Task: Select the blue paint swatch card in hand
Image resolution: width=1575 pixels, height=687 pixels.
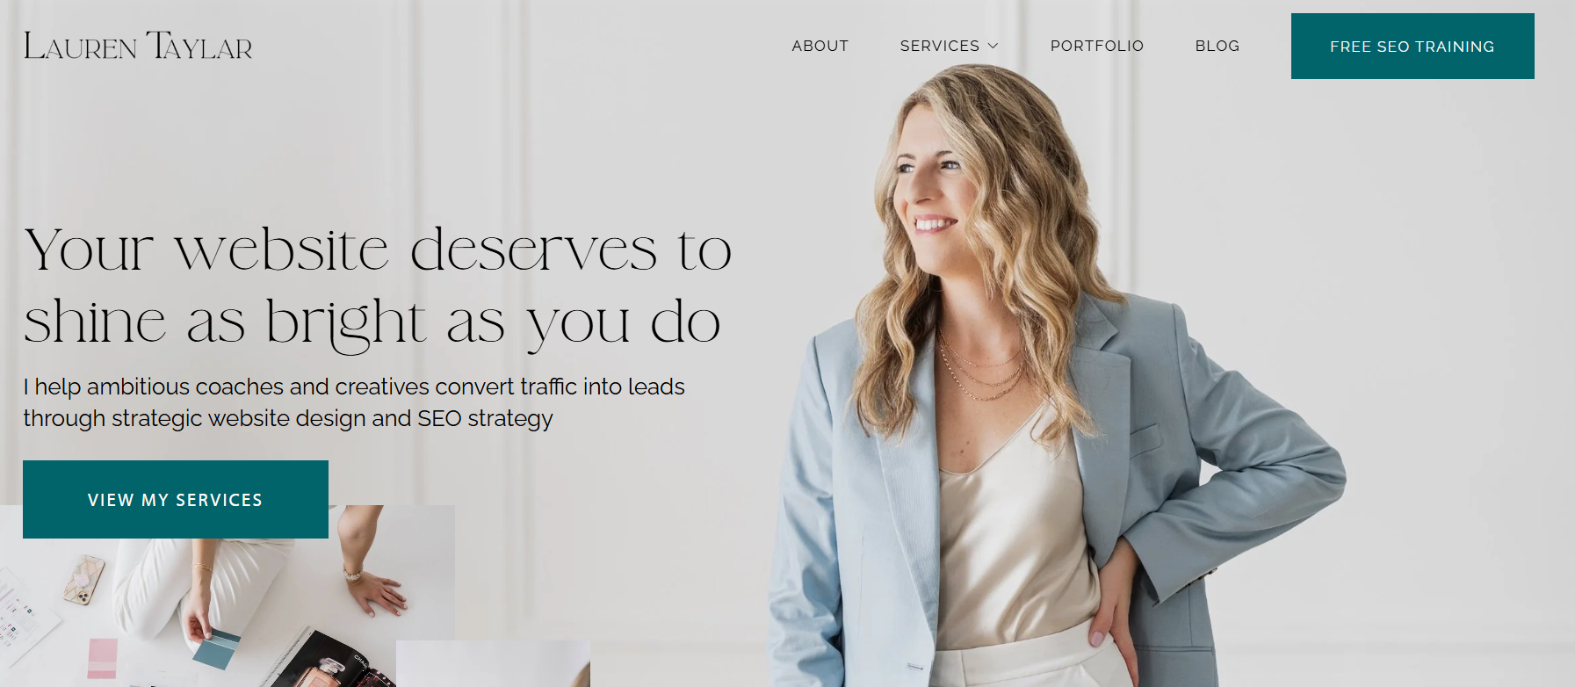Action: [x=216, y=648]
